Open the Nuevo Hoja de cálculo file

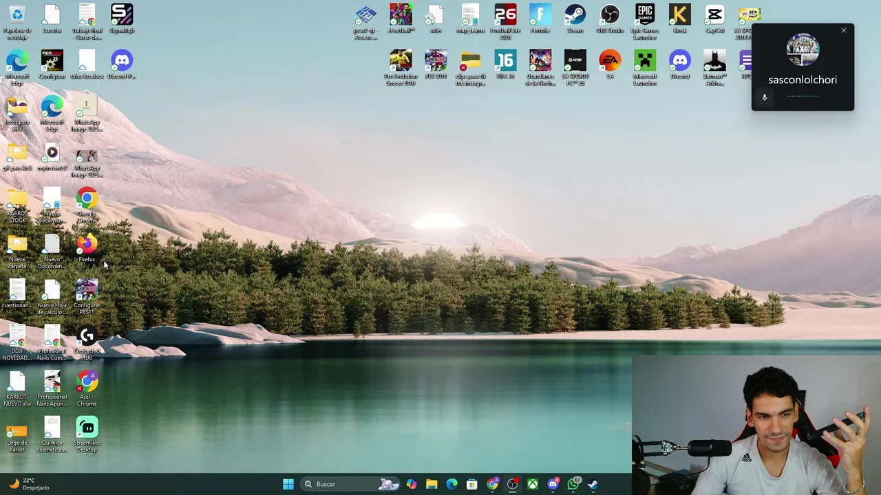[x=52, y=297]
